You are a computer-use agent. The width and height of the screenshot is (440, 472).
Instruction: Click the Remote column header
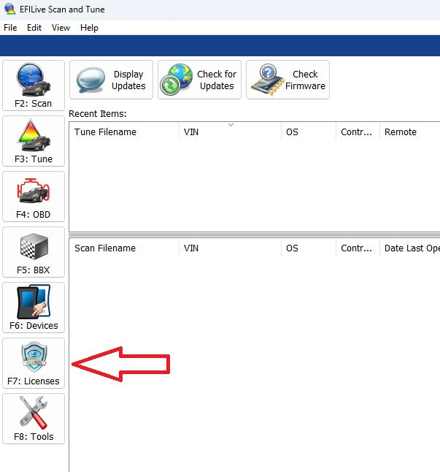click(410, 132)
